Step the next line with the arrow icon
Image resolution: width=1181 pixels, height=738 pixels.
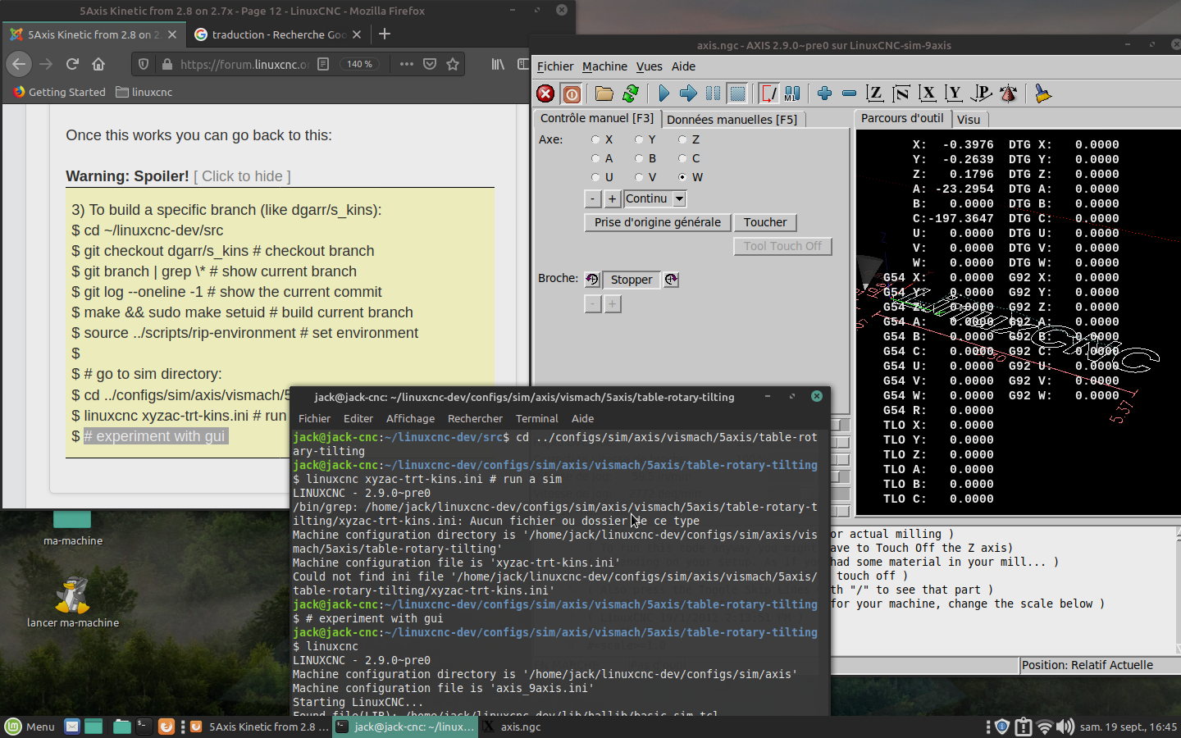(688, 93)
